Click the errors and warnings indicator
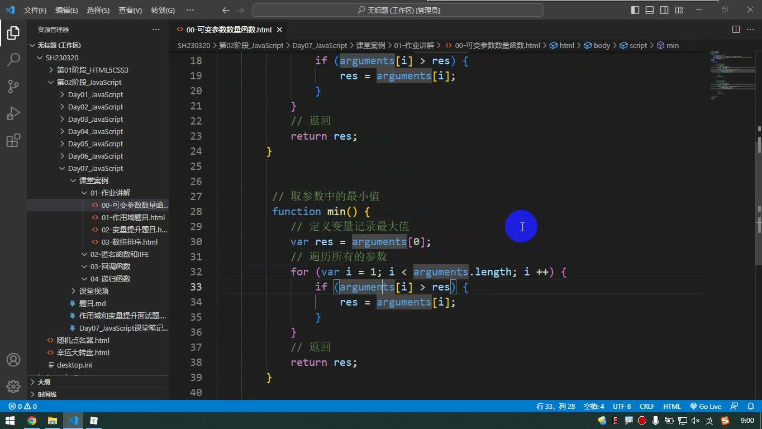The width and height of the screenshot is (762, 429). [x=23, y=407]
